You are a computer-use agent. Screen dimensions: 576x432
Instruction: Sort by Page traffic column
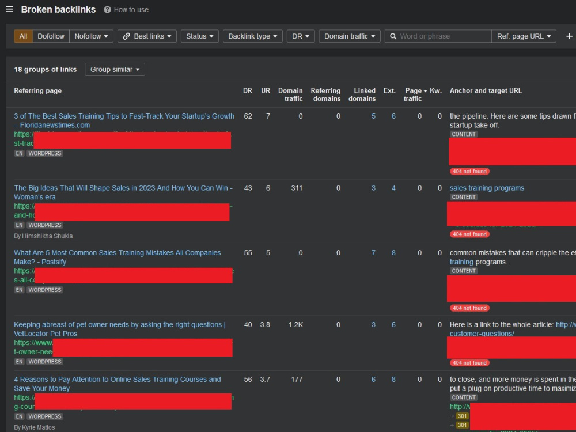[x=414, y=94]
